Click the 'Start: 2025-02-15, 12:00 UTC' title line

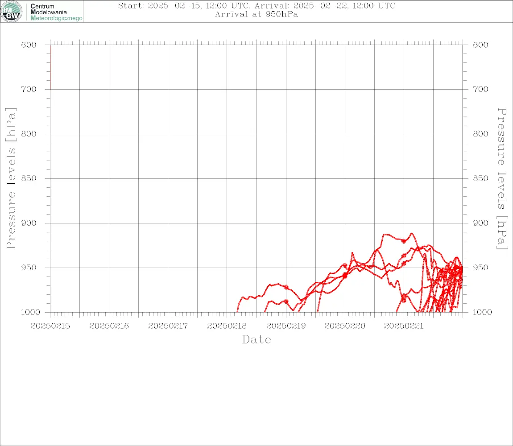(256, 5)
